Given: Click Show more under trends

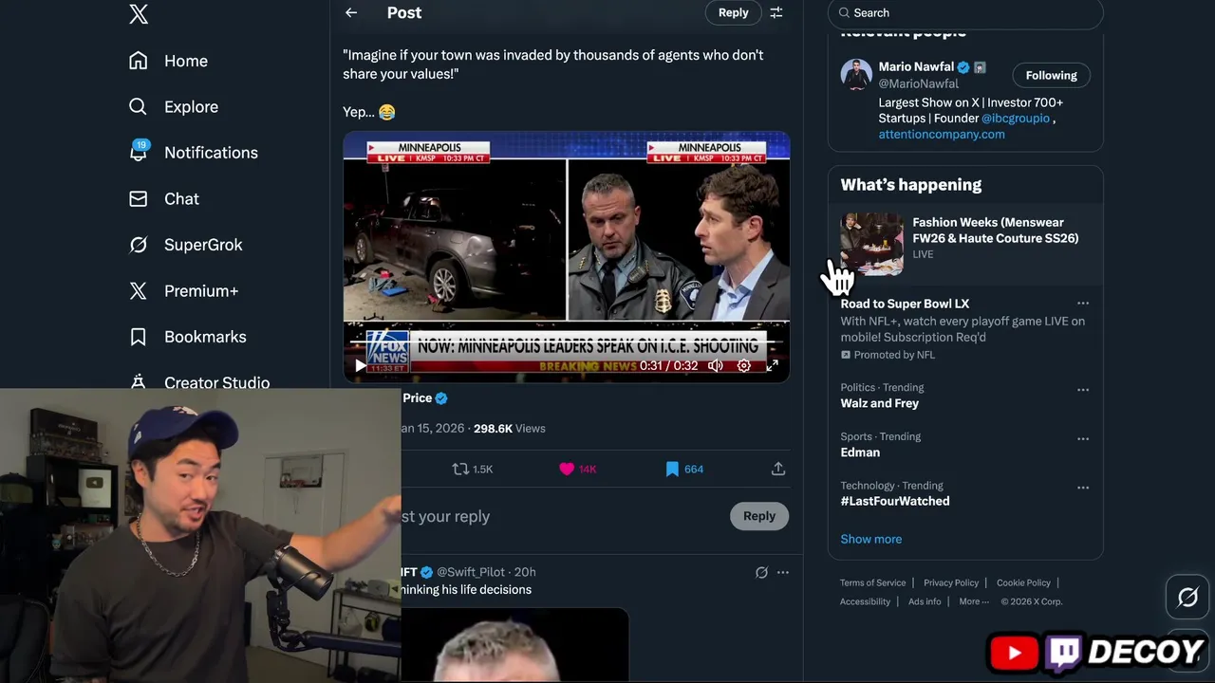Looking at the screenshot, I should tap(871, 539).
